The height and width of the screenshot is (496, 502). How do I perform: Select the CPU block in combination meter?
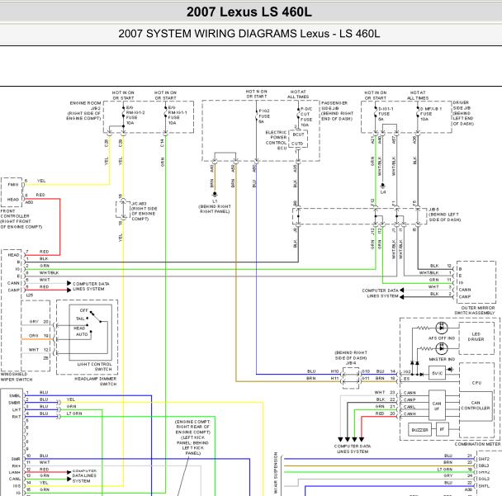click(476, 382)
